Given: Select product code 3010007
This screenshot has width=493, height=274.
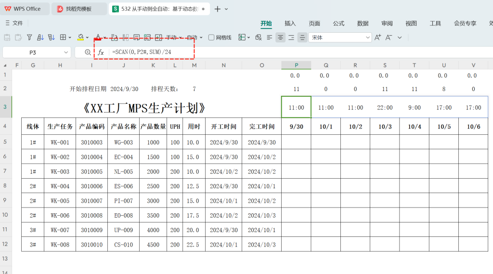Looking at the screenshot, I should click(91, 201).
